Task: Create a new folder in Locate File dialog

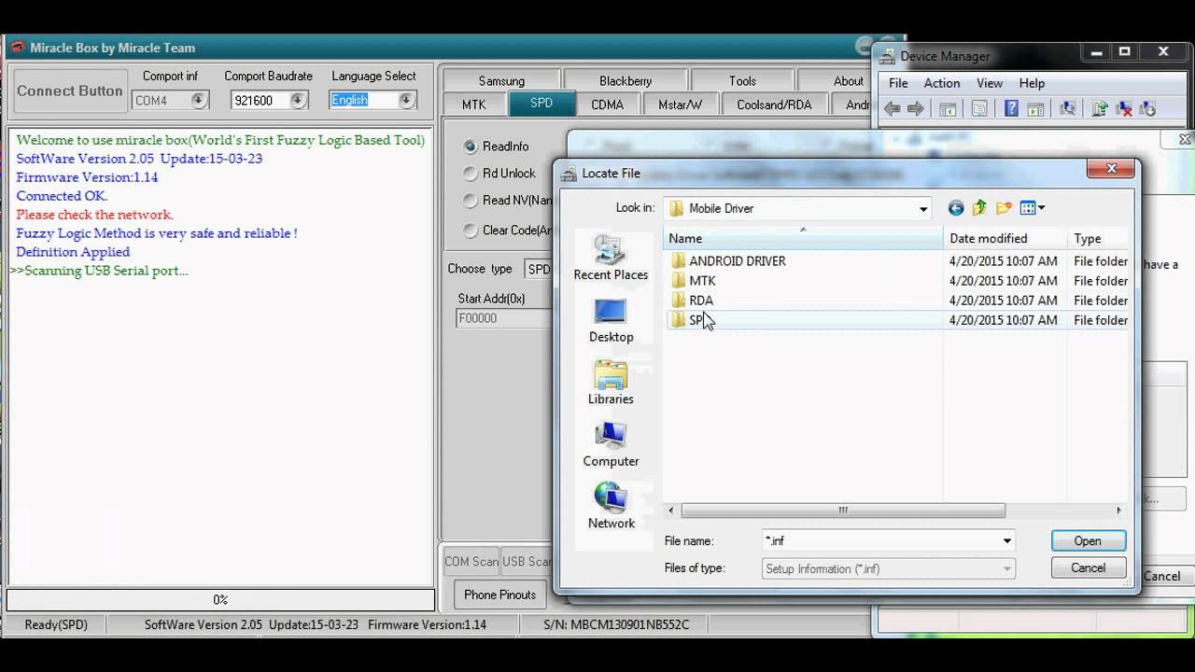Action: 1004,208
